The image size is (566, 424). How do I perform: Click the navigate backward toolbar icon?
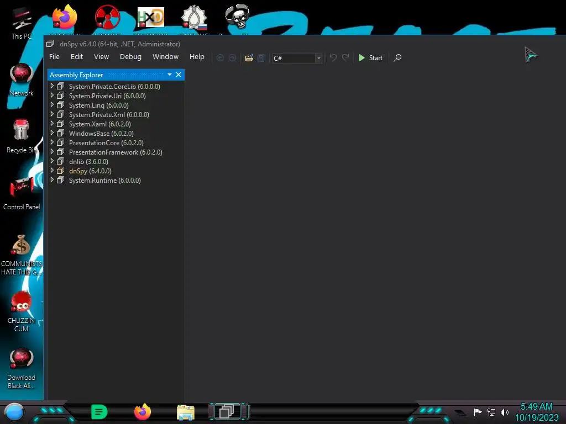[x=220, y=57]
